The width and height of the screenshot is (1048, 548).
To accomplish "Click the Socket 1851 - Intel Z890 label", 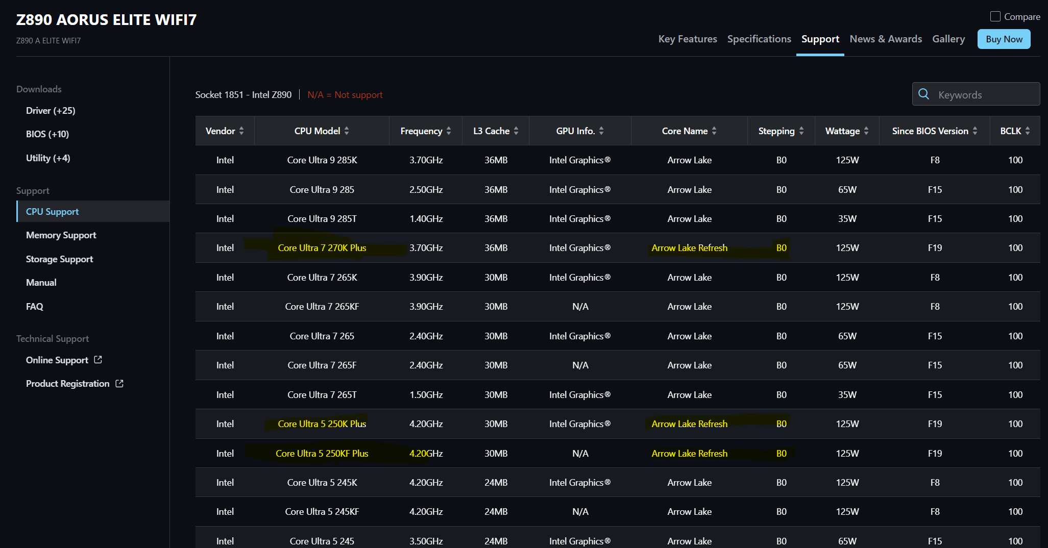I will (243, 94).
